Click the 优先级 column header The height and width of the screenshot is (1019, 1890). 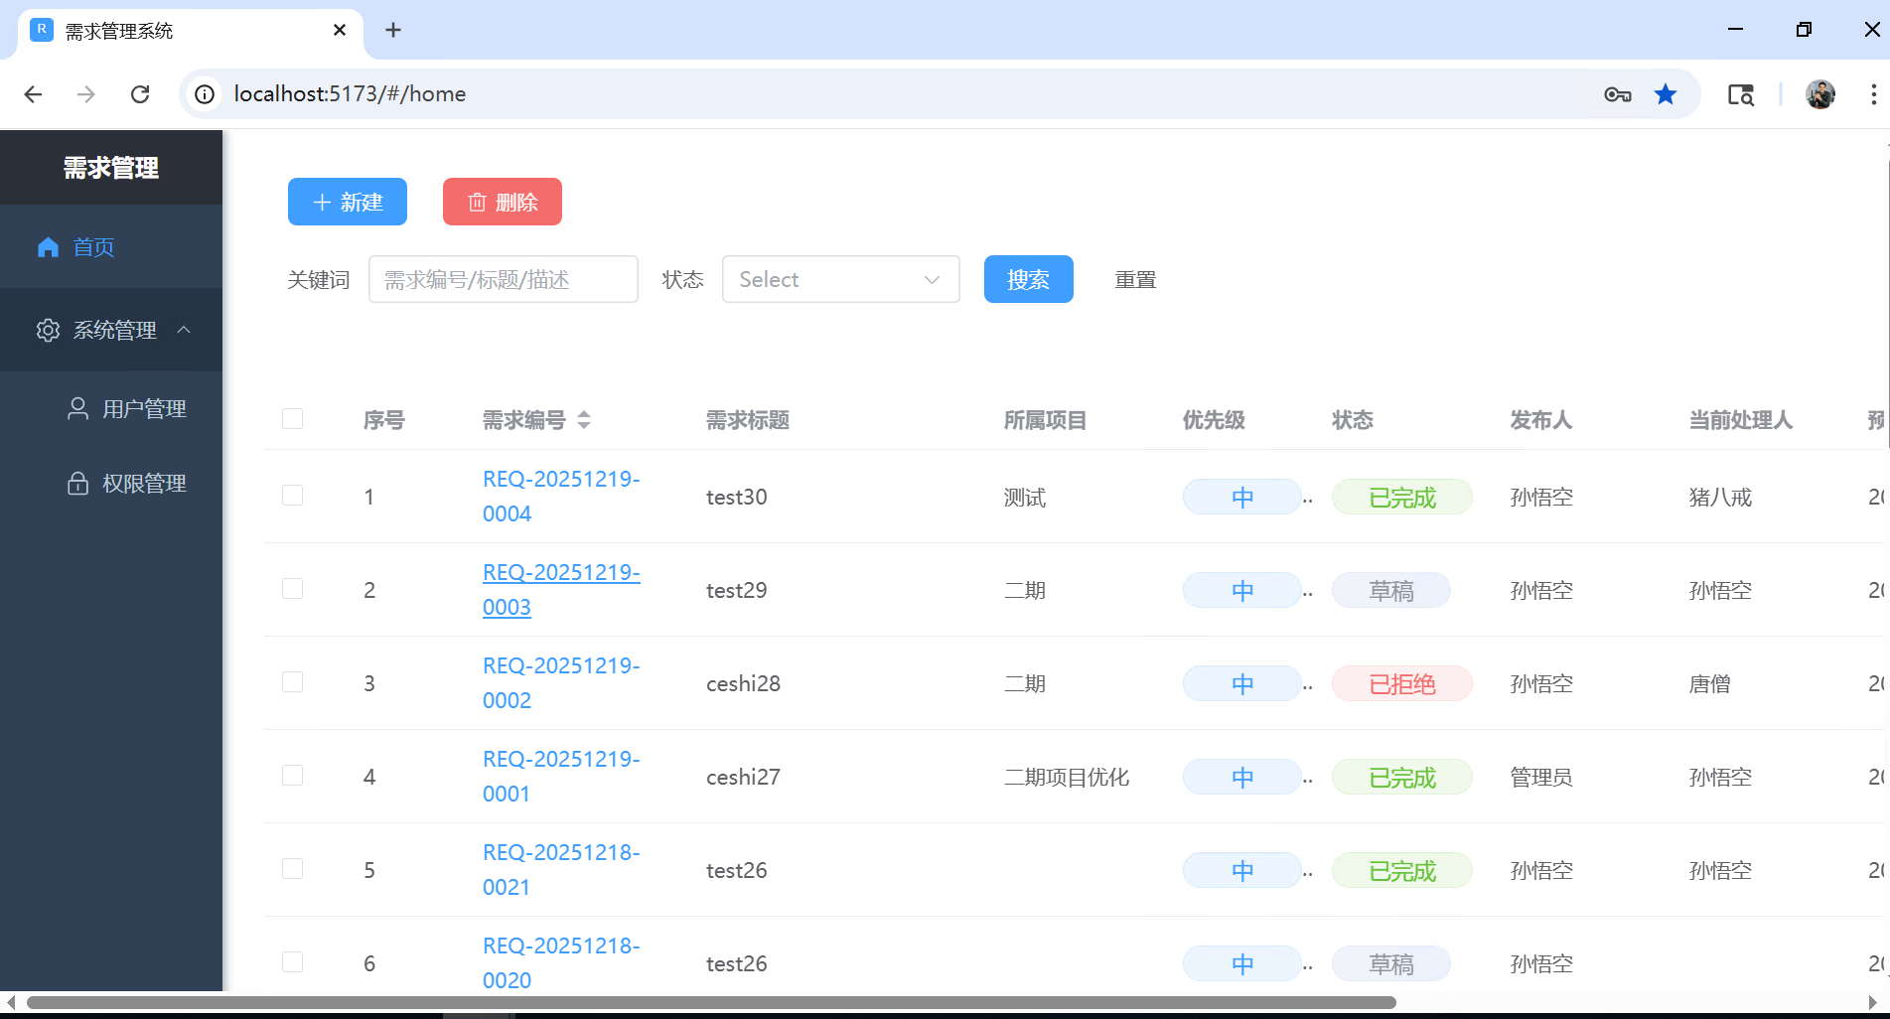[x=1214, y=420]
